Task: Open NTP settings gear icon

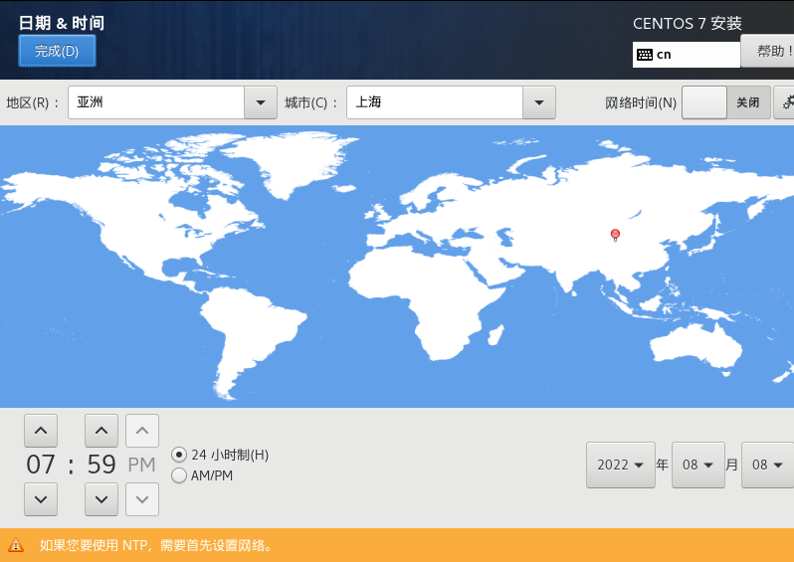Action: pyautogui.click(x=785, y=102)
